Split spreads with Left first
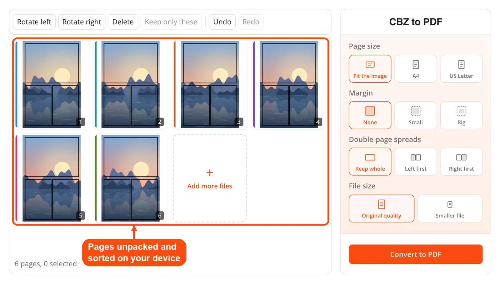Image resolution: width=500 pixels, height=283 pixels. click(416, 162)
